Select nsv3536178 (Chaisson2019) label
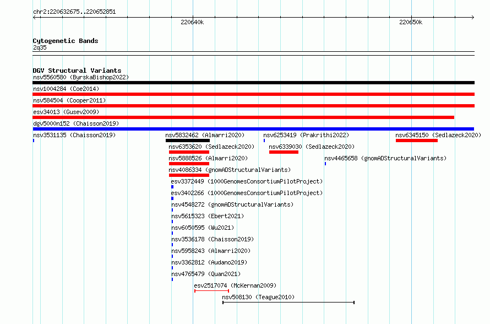The height and width of the screenshot is (324, 490). pyautogui.click(x=213, y=239)
